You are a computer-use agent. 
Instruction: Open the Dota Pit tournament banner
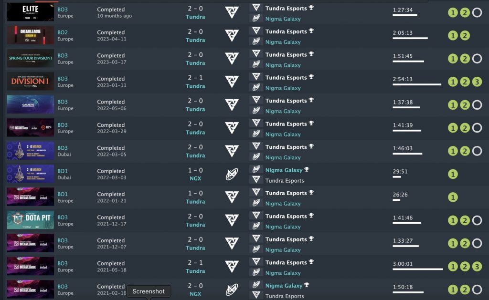coord(30,220)
